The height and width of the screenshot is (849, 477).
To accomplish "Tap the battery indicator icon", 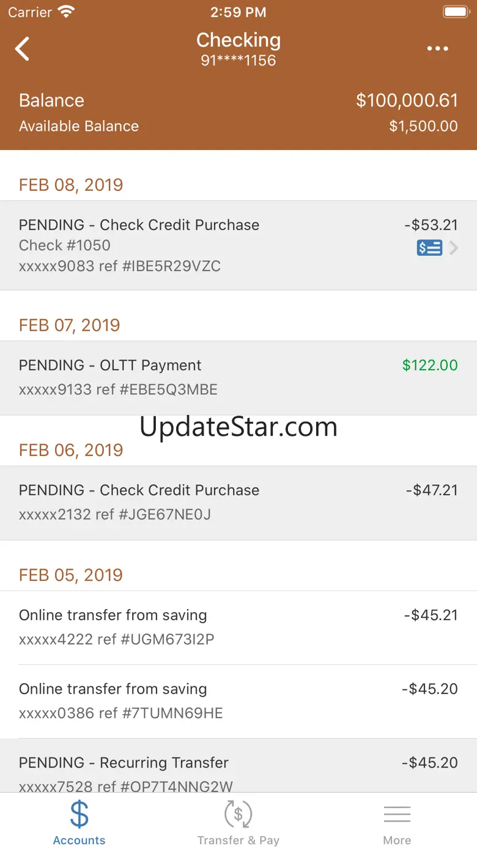I will (x=456, y=12).
